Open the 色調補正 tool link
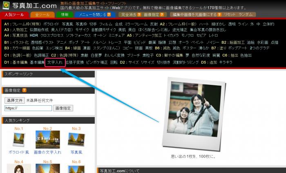 (x=41, y=55)
